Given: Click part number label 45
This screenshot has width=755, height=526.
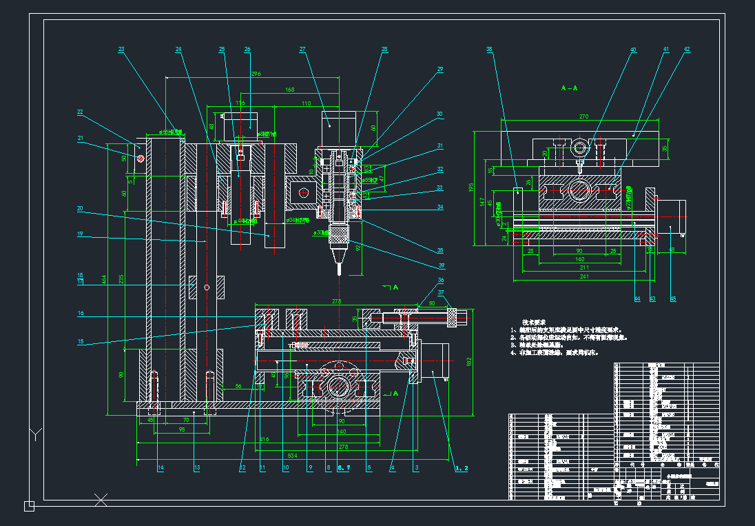Looking at the screenshot, I should click(673, 299).
